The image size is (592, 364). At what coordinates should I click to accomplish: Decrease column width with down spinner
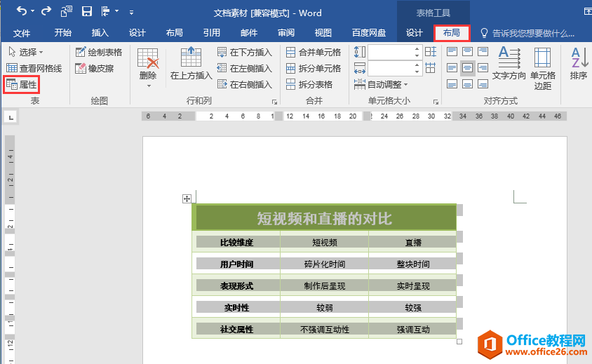[x=417, y=72]
